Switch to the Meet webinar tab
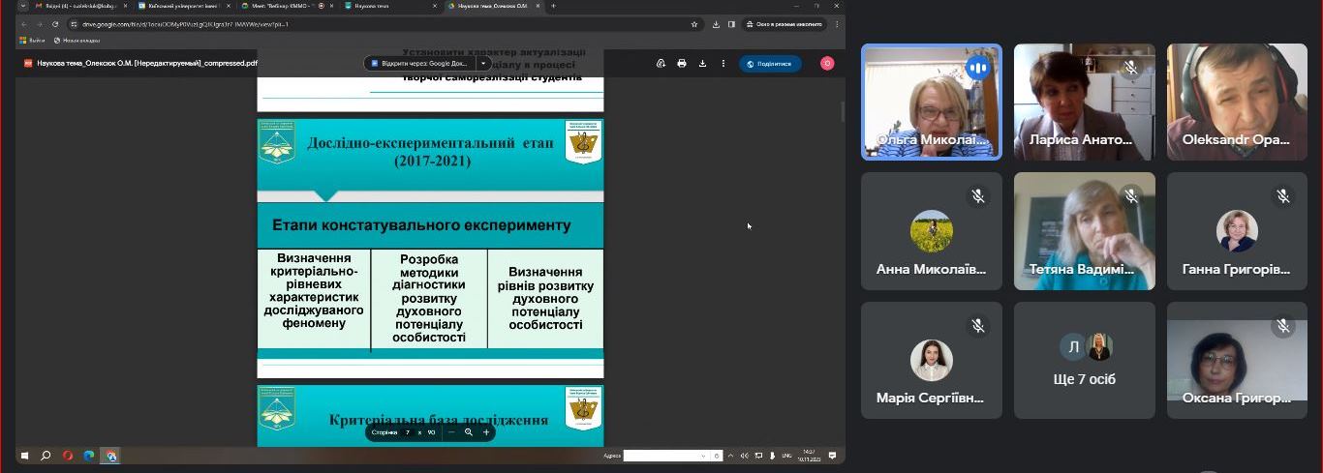 (x=281, y=6)
